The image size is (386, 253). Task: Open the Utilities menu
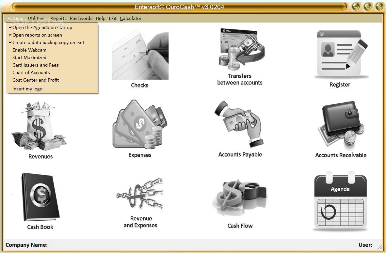point(36,18)
